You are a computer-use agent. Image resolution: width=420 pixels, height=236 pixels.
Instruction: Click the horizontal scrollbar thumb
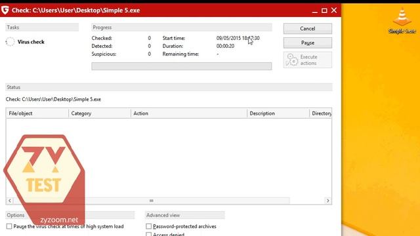tap(152, 201)
